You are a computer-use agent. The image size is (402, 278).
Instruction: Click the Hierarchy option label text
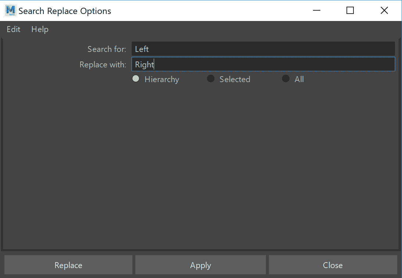pyautogui.click(x=162, y=80)
